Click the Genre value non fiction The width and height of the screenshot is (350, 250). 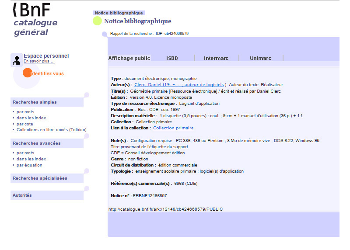[x=138, y=159]
